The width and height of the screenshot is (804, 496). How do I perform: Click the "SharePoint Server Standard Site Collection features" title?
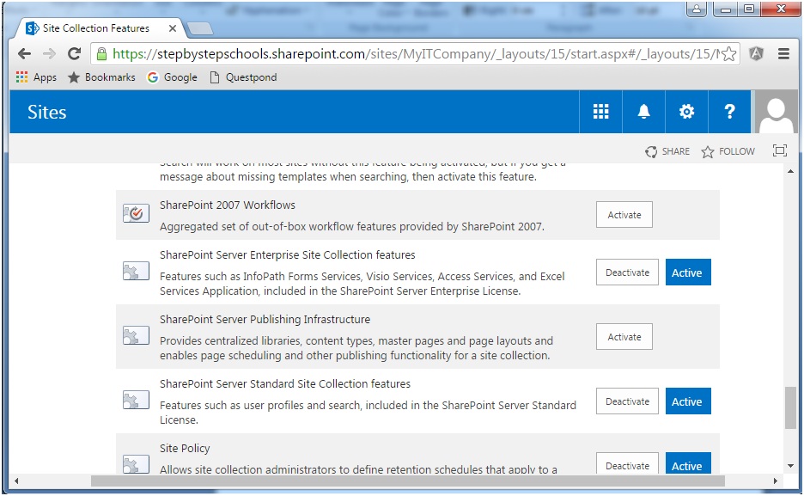(285, 384)
